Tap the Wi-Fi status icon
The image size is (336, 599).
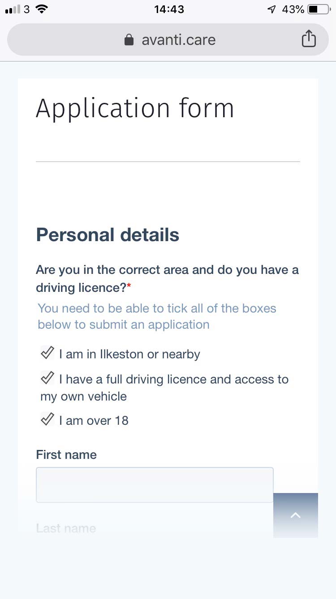42,9
